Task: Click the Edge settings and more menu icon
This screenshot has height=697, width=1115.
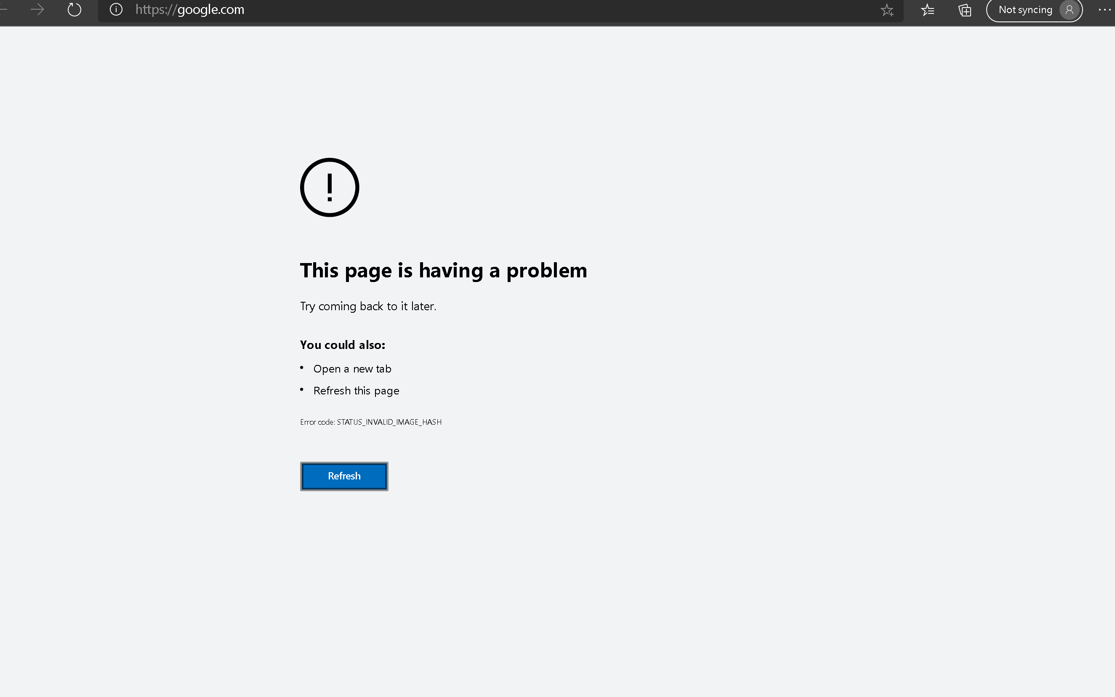Action: [x=1104, y=10]
